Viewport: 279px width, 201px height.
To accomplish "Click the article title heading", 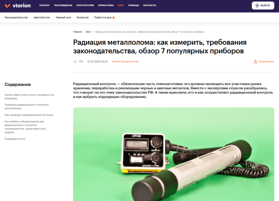I will pyautogui.click(x=160, y=47).
